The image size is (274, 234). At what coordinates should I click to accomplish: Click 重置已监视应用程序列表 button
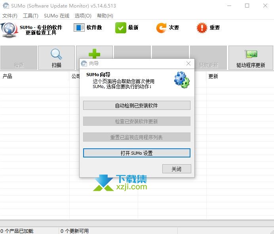click(137, 137)
